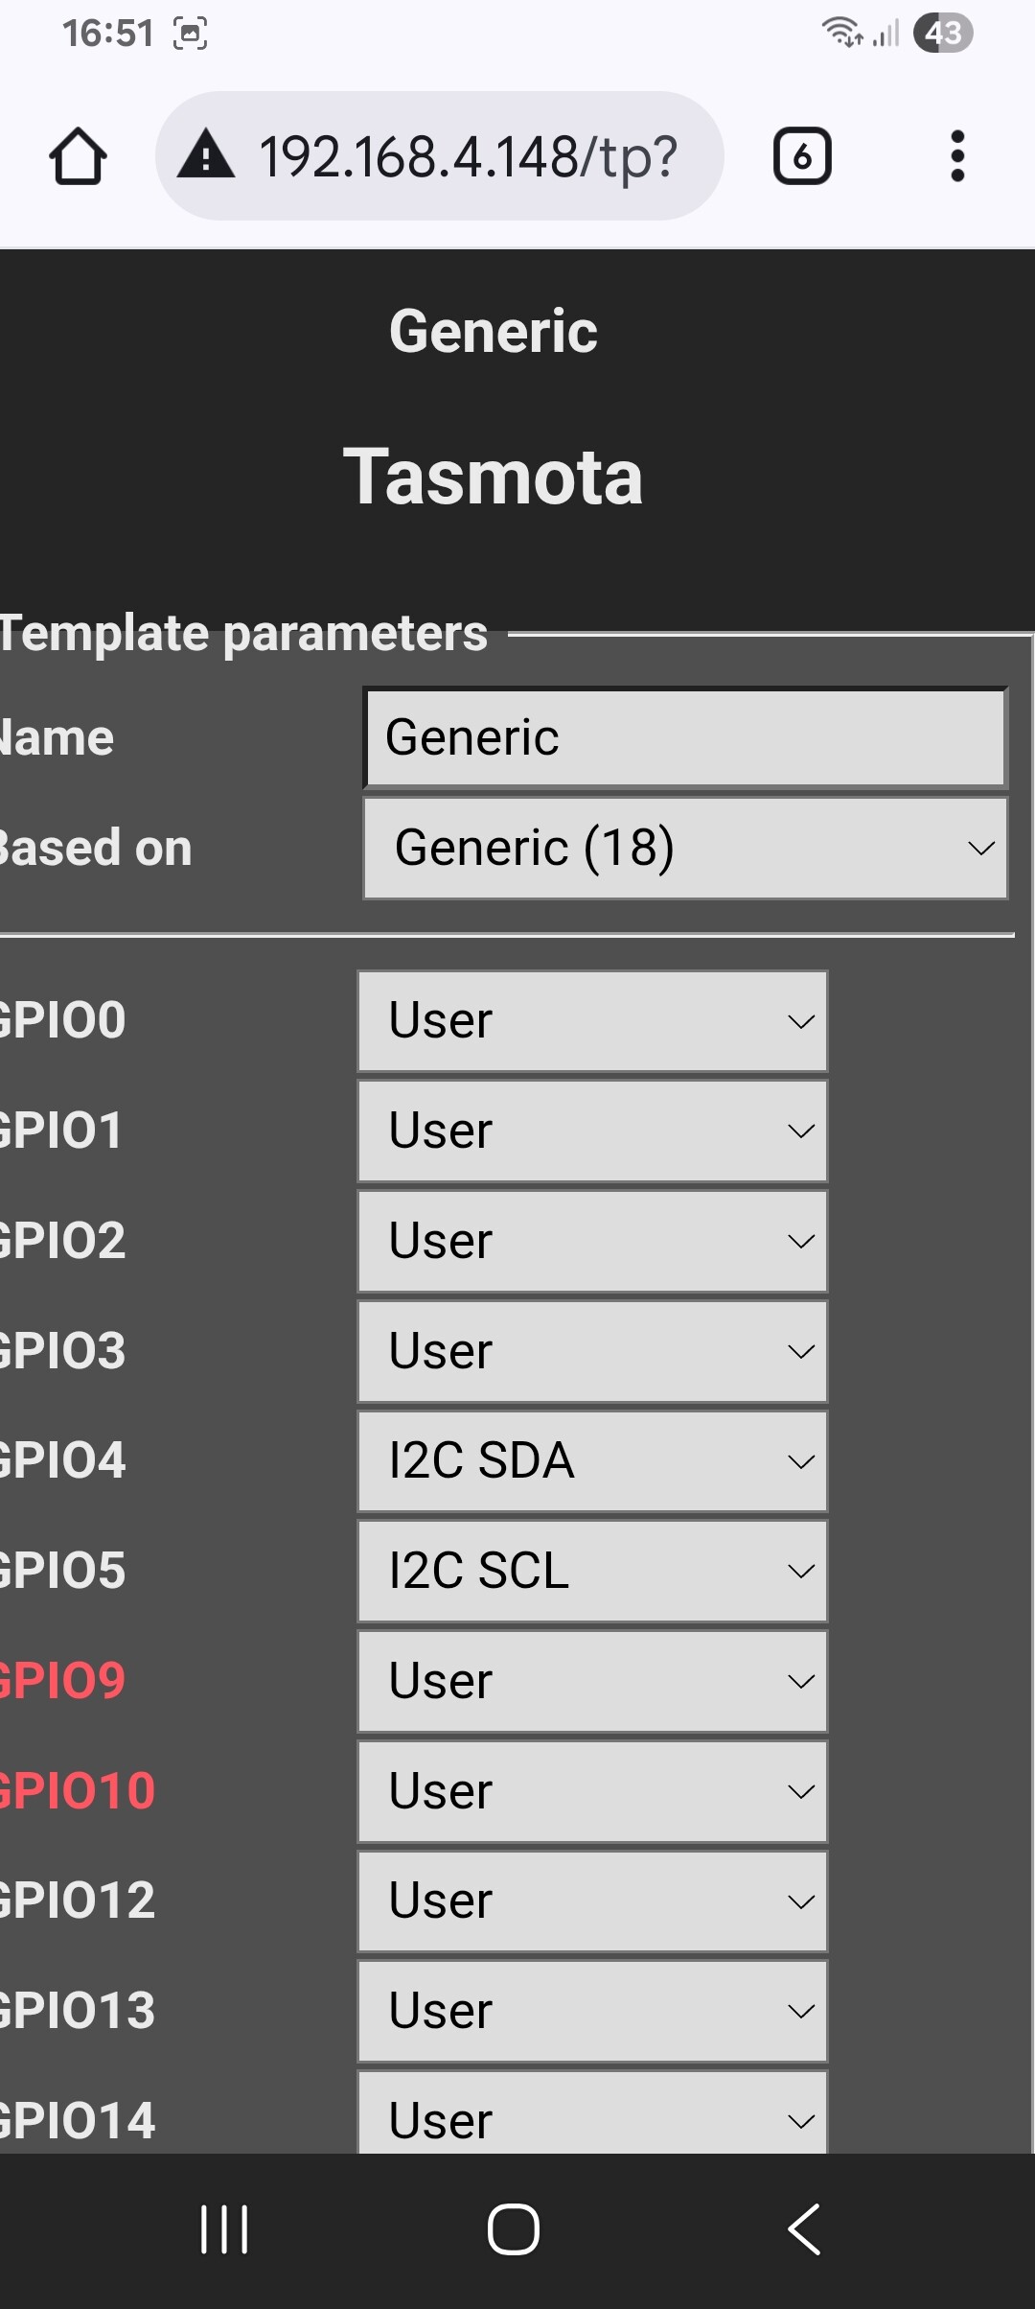Open the GPIO12 function dropdown

[592, 1901]
